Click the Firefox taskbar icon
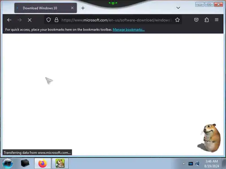226x169 pixels. click(x=43, y=164)
